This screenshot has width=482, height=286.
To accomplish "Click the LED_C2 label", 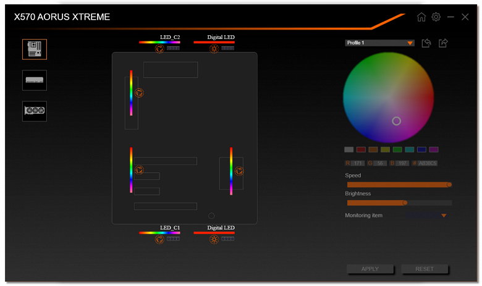I will 170,37.
